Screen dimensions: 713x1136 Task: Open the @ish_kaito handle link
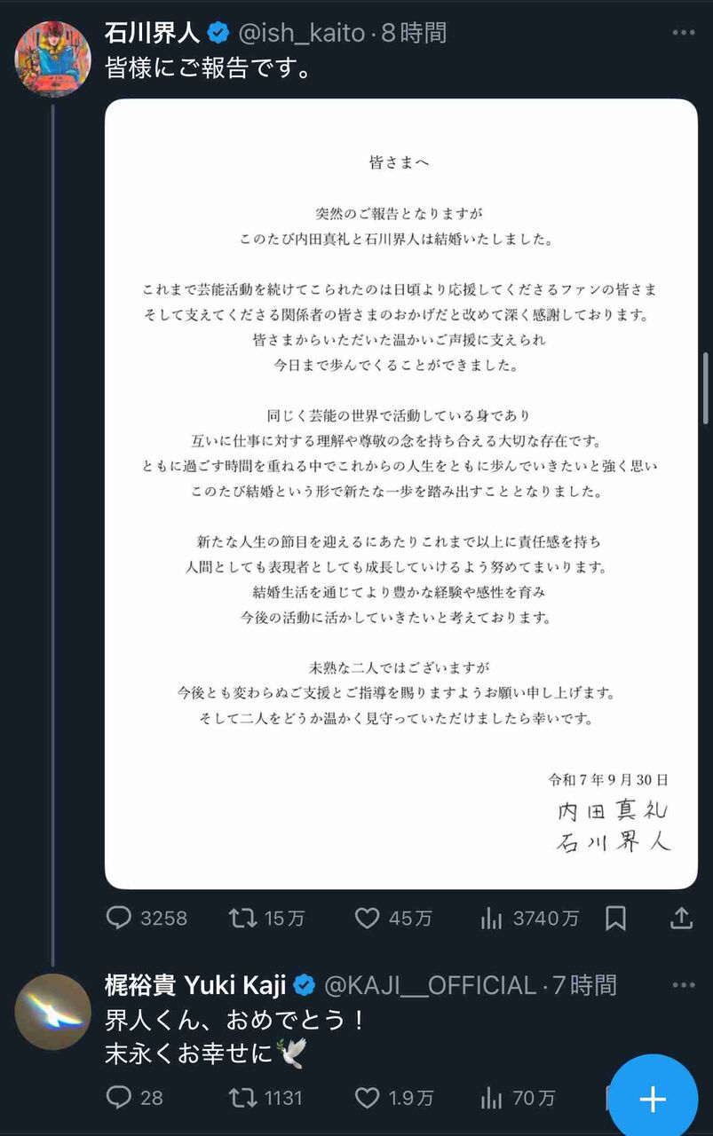click(x=303, y=33)
